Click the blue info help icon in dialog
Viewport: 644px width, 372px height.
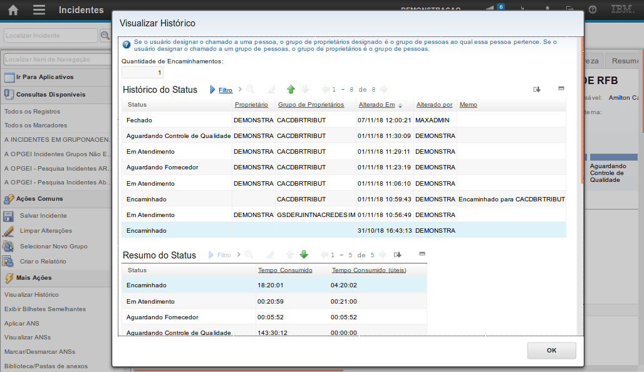point(127,45)
